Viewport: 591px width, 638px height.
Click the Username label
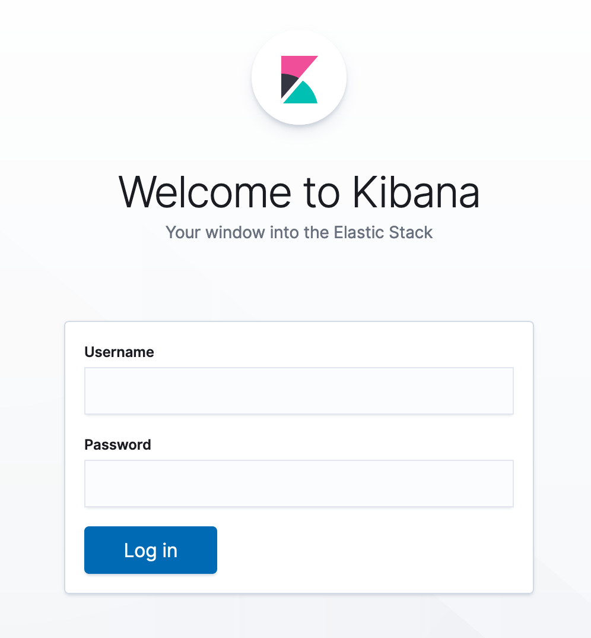[x=119, y=352]
